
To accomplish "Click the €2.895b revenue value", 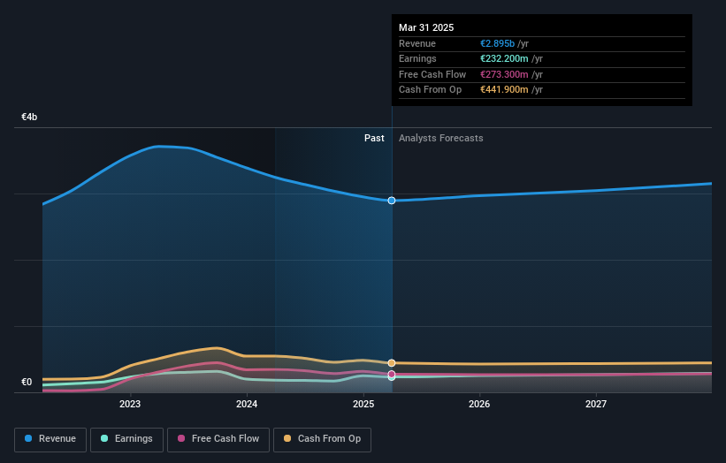I will [x=497, y=43].
